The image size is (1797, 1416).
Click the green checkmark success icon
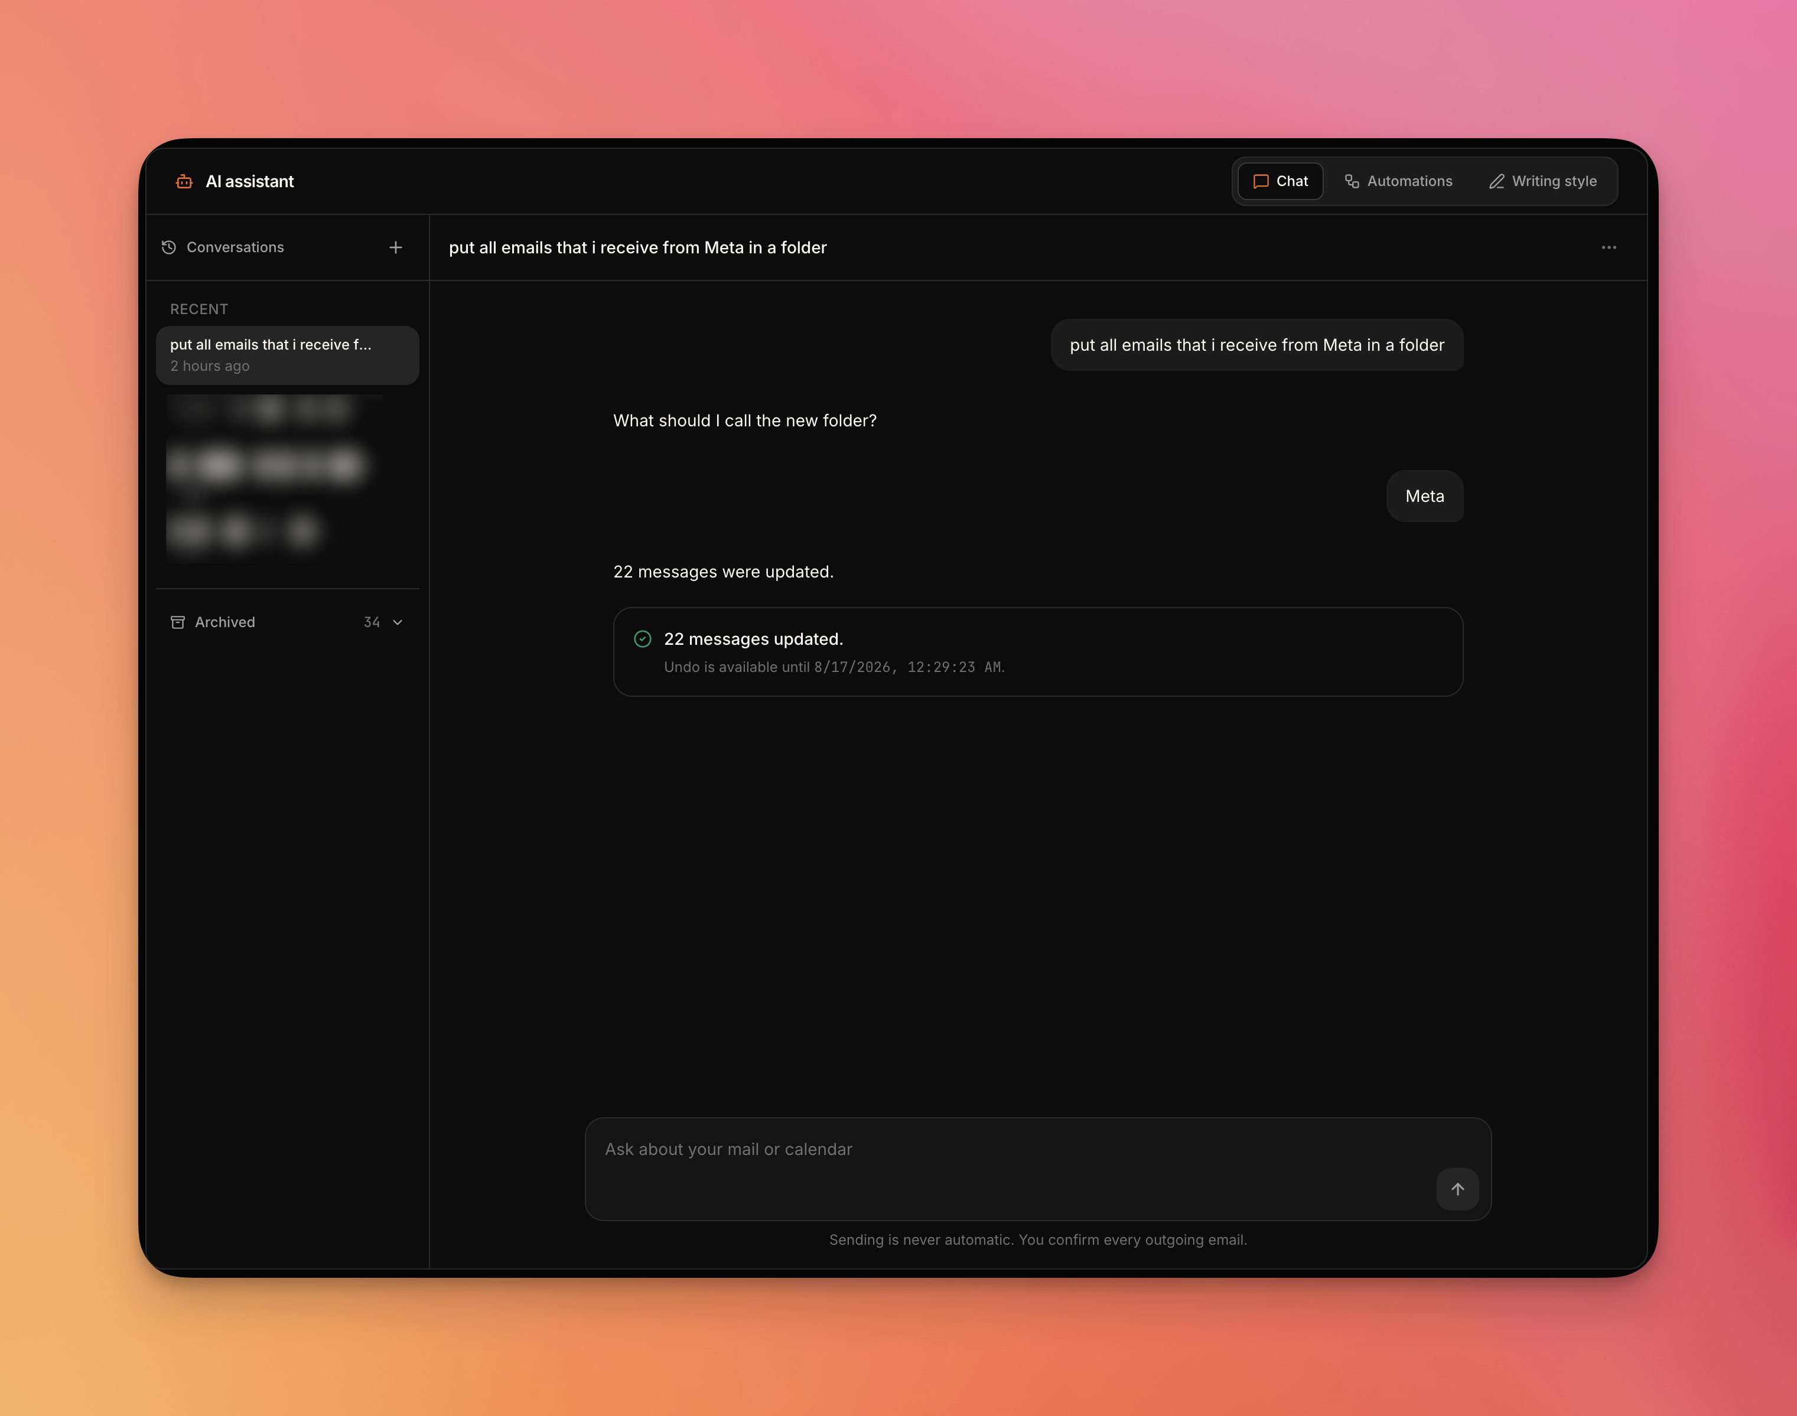coord(643,638)
